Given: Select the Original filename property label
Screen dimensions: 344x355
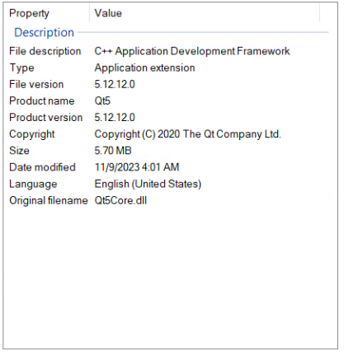Looking at the screenshot, I should [x=49, y=200].
